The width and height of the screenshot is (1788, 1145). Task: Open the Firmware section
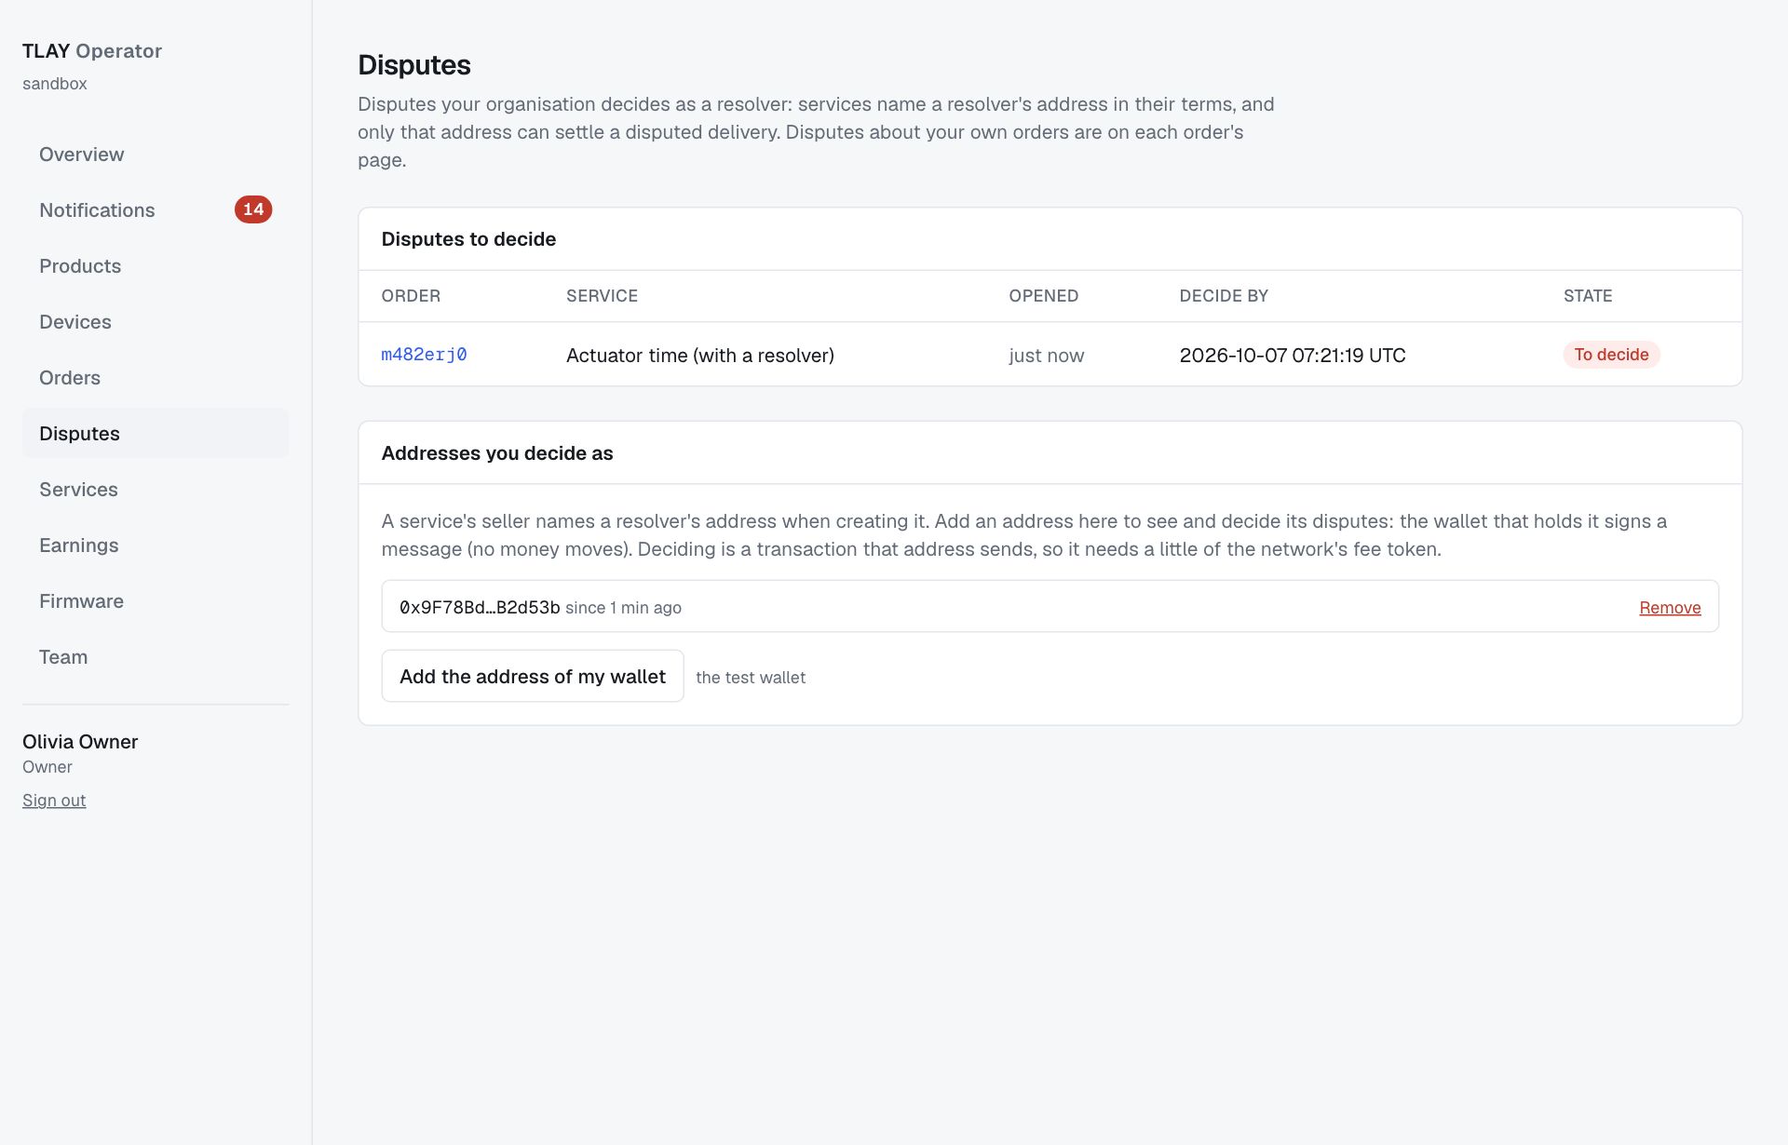click(x=156, y=601)
